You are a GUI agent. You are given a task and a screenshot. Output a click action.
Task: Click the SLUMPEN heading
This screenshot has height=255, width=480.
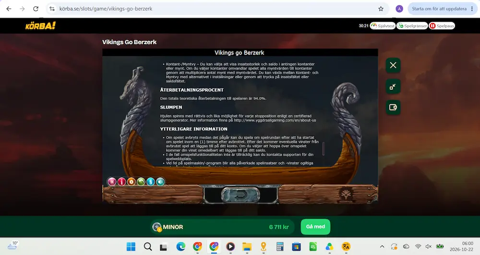pyautogui.click(x=171, y=108)
